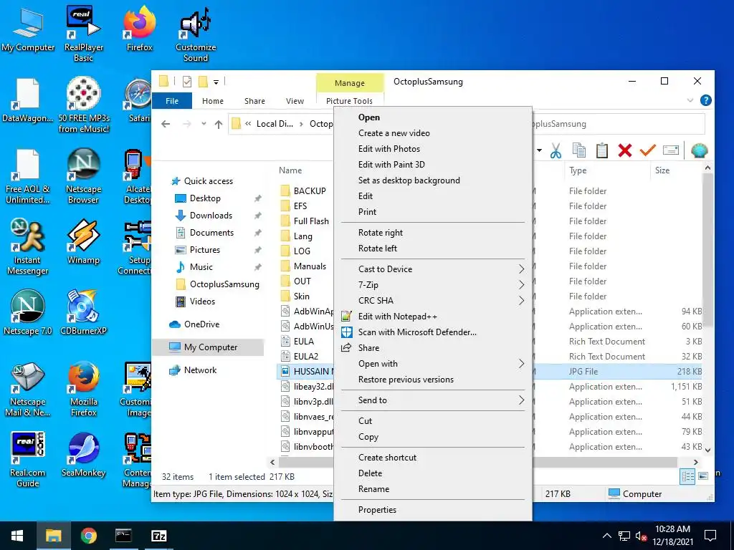Click the Up one level arrow
The height and width of the screenshot is (550, 734).
click(218, 124)
